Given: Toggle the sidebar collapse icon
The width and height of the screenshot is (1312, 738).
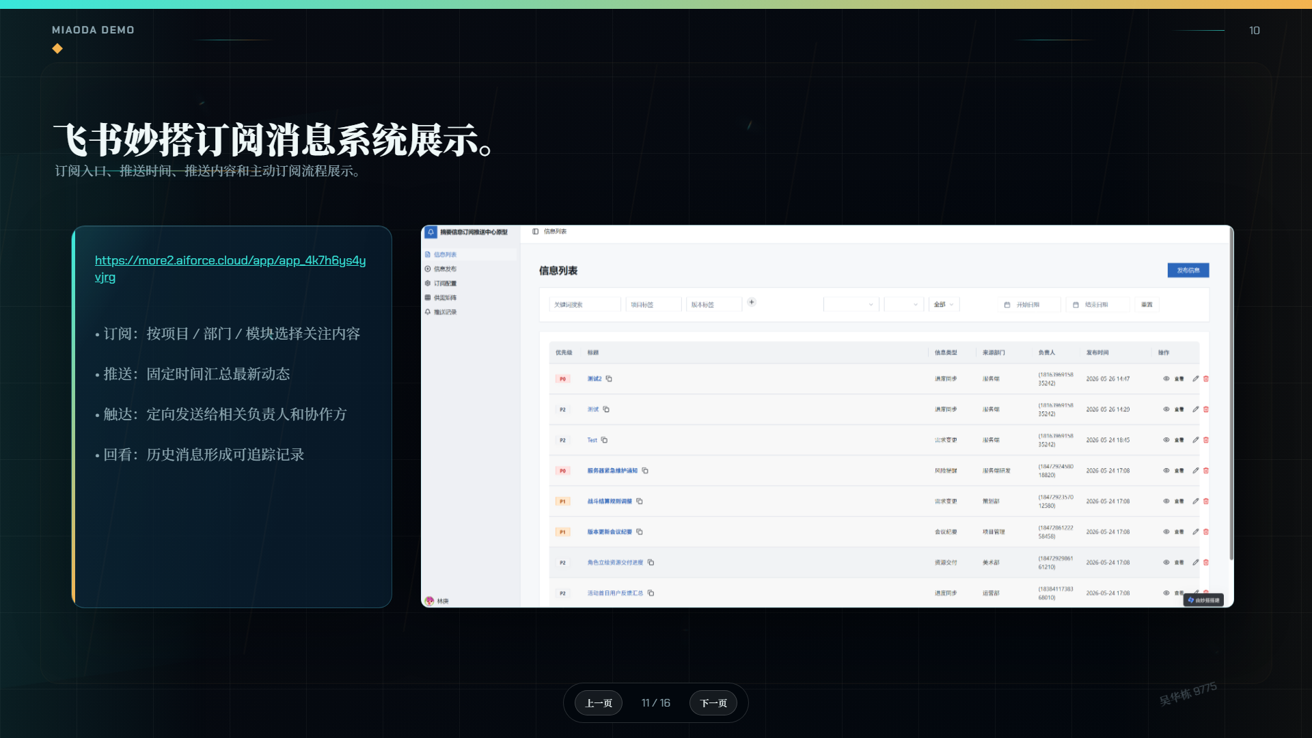Looking at the screenshot, I should click(x=535, y=232).
